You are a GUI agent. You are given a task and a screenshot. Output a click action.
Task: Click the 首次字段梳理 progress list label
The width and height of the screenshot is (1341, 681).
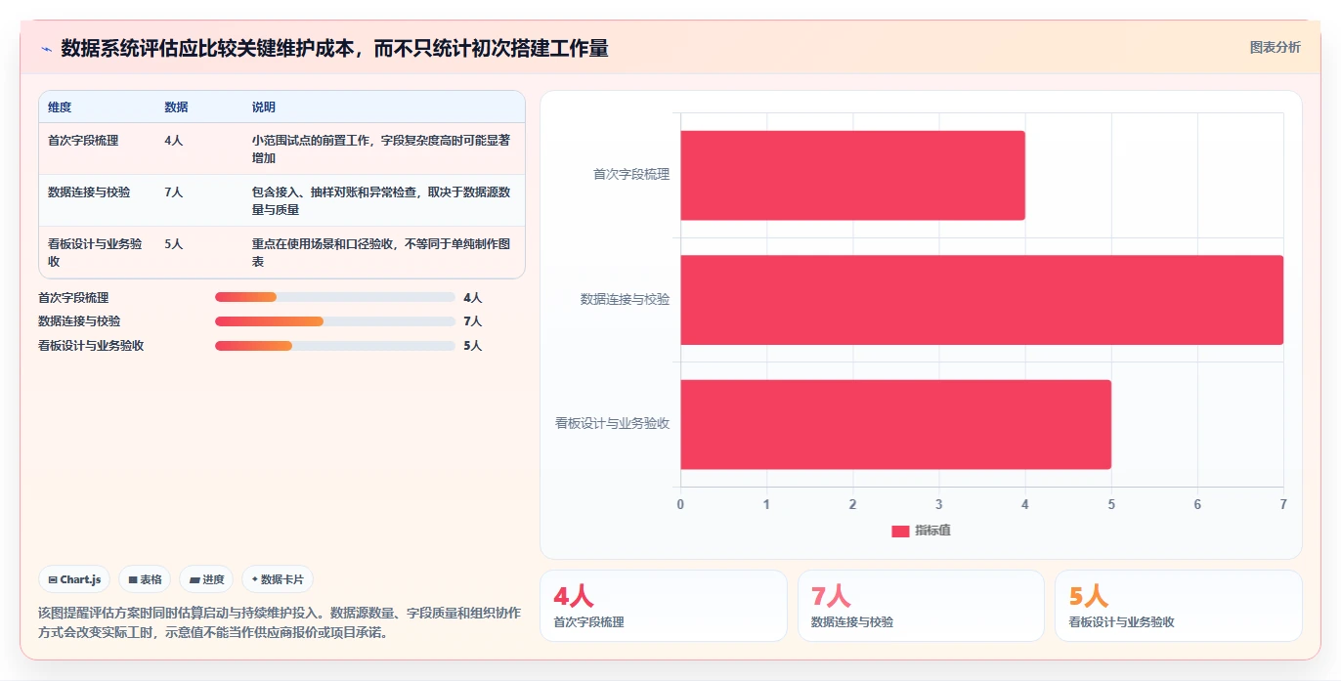[x=73, y=298]
